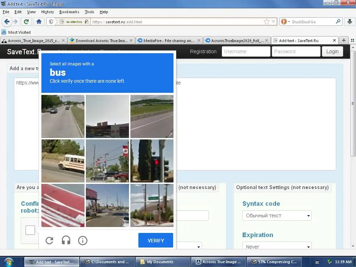Open the browser home page icon
The height and width of the screenshot is (267, 356).
click(x=39, y=22)
